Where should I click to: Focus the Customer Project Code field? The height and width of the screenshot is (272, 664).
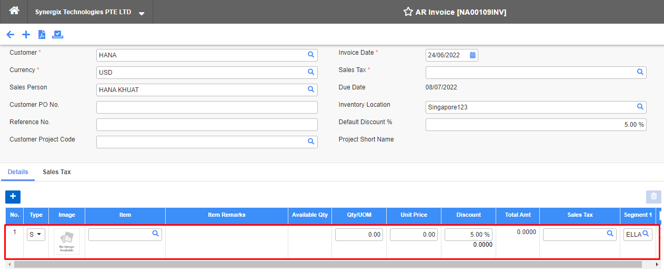(207, 142)
